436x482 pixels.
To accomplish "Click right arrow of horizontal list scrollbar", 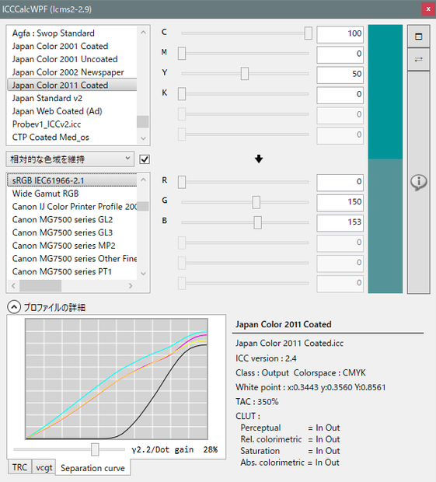I will coord(131,285).
